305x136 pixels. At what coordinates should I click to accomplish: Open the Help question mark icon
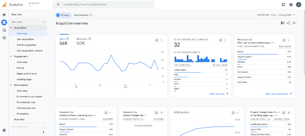[x=291, y=4]
